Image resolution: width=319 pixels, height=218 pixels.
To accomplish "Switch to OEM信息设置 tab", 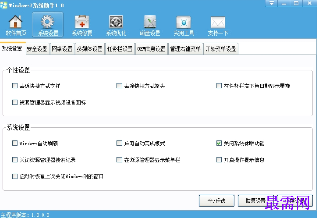I will click(151, 49).
